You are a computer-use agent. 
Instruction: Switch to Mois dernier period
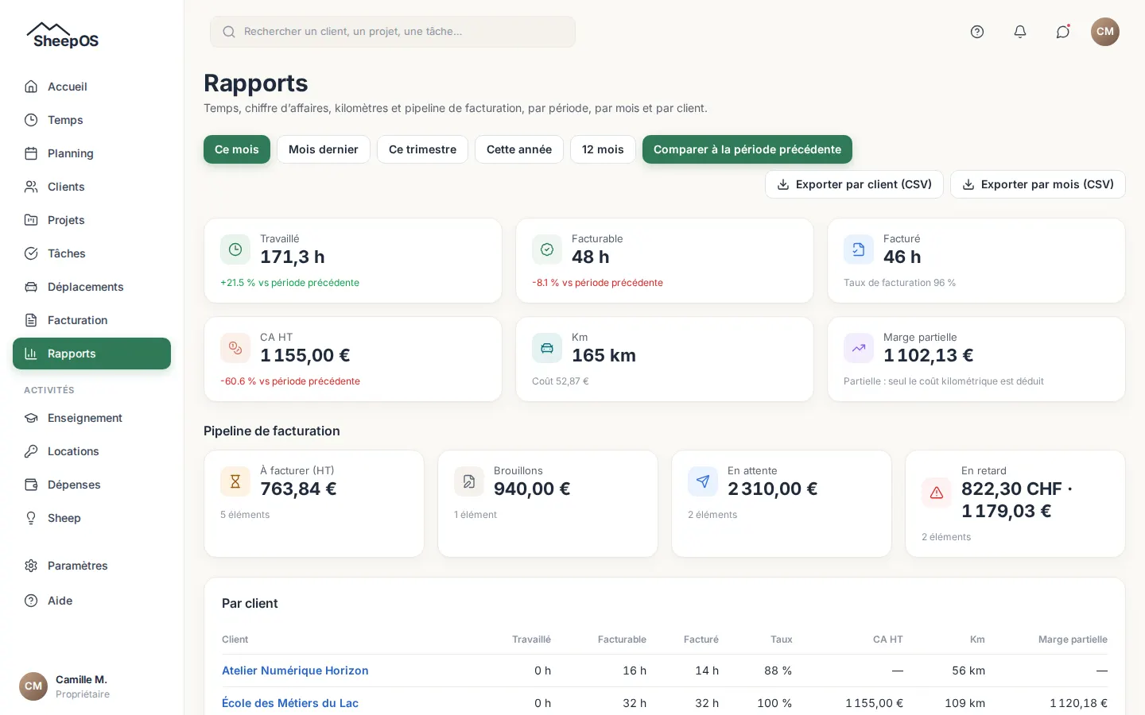click(324, 149)
